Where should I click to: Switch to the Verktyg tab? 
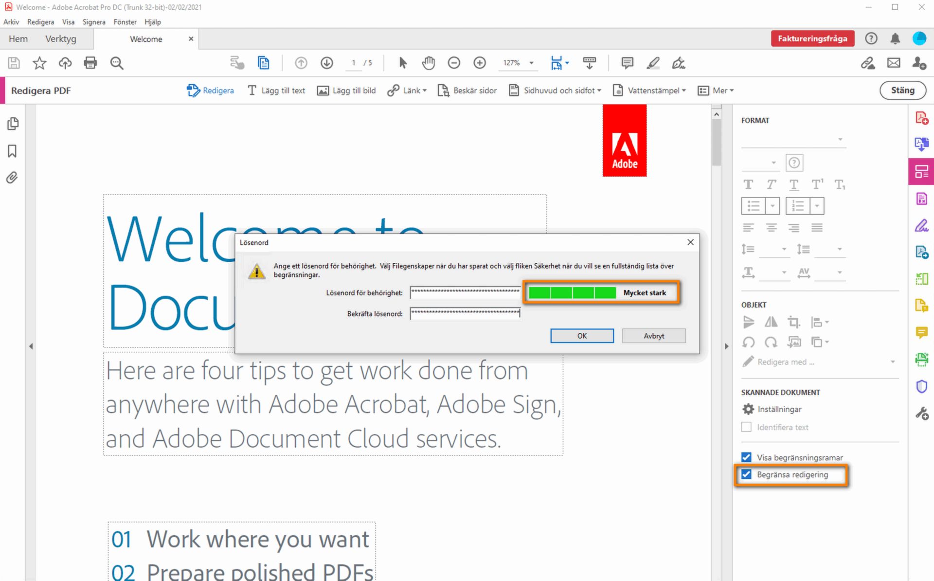click(61, 39)
